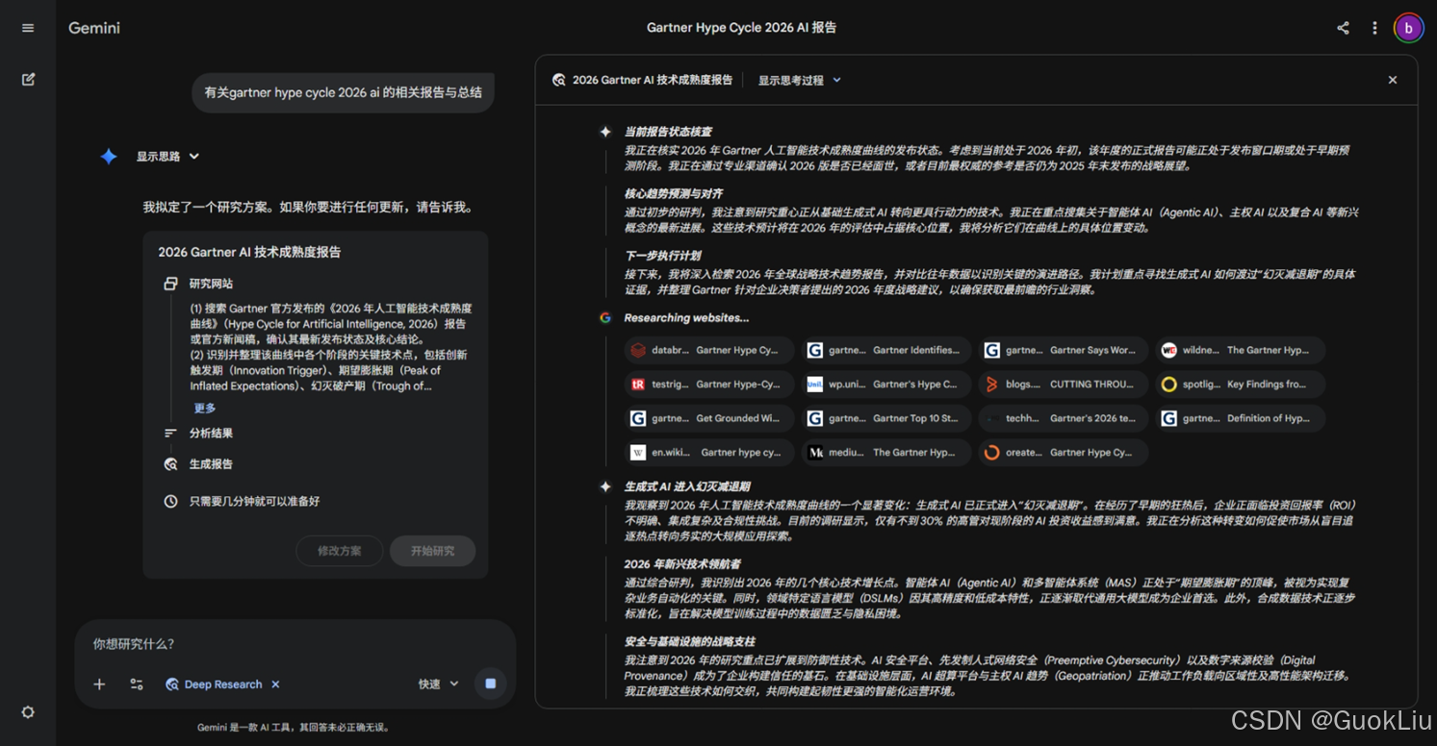Focus the 你想研究什么? prompt input
The image size is (1437, 746).
pos(295,644)
